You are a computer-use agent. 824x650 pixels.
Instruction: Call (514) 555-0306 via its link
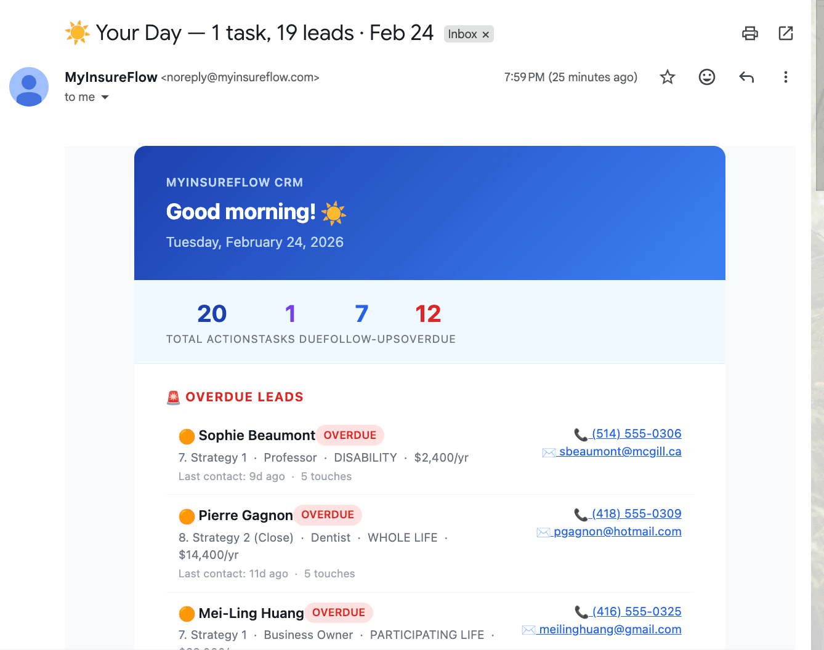click(x=636, y=433)
